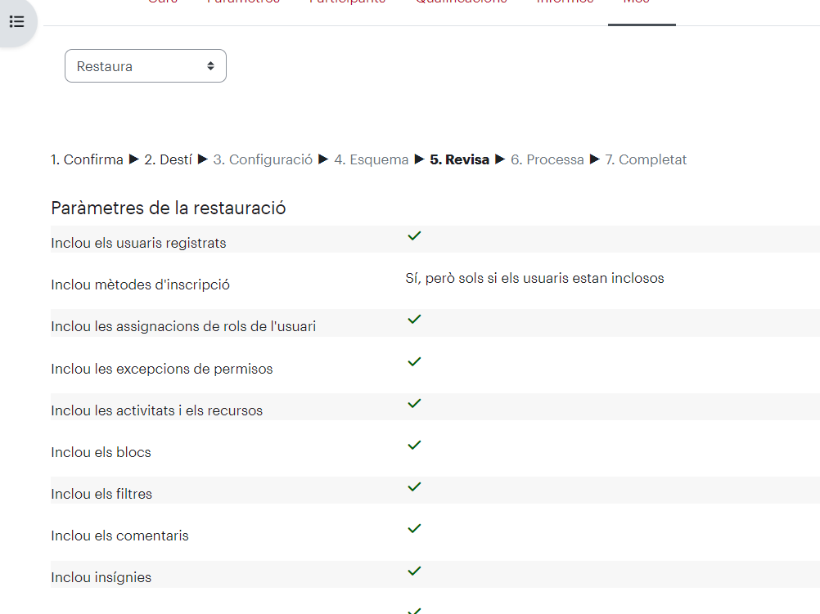This screenshot has height=614, width=820.
Task: Click step "2. Destí"
Action: [x=169, y=159]
